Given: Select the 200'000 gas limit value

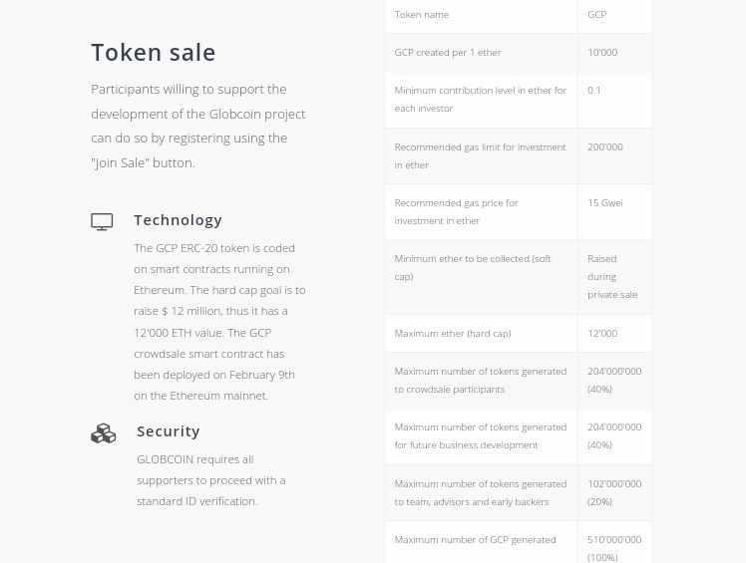Looking at the screenshot, I should click(605, 146).
